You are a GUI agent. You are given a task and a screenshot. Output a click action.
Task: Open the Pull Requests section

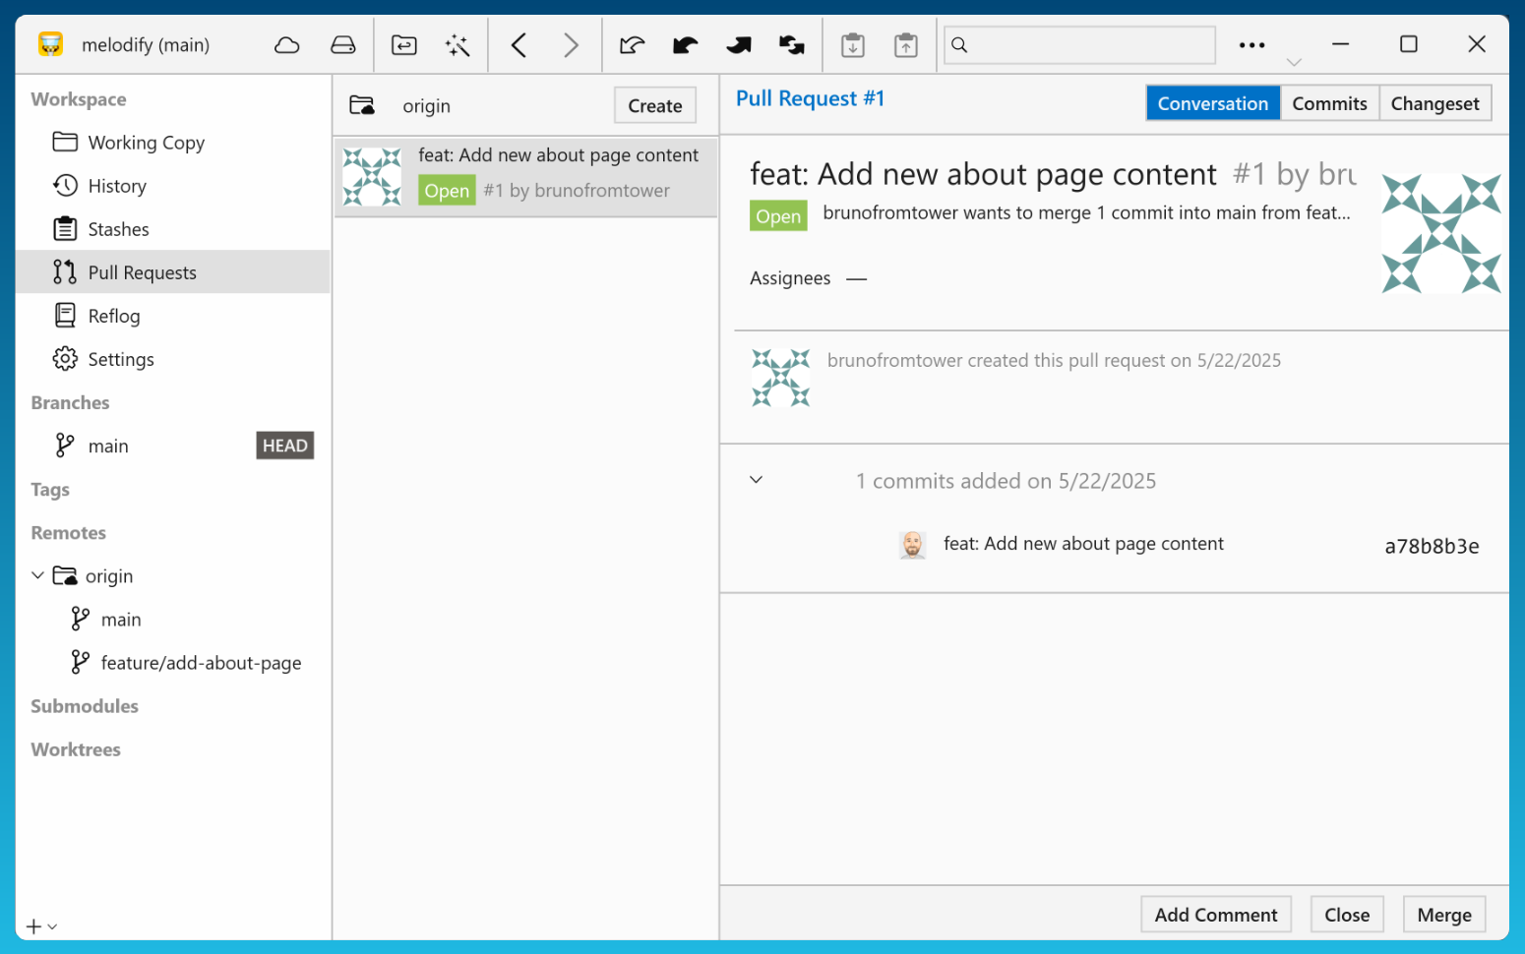[x=143, y=271]
